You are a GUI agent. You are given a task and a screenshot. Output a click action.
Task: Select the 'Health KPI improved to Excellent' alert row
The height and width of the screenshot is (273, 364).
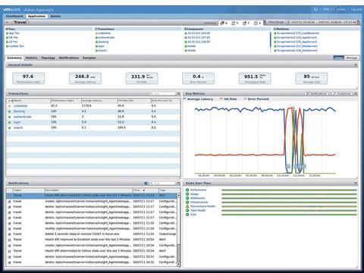coord(92,240)
